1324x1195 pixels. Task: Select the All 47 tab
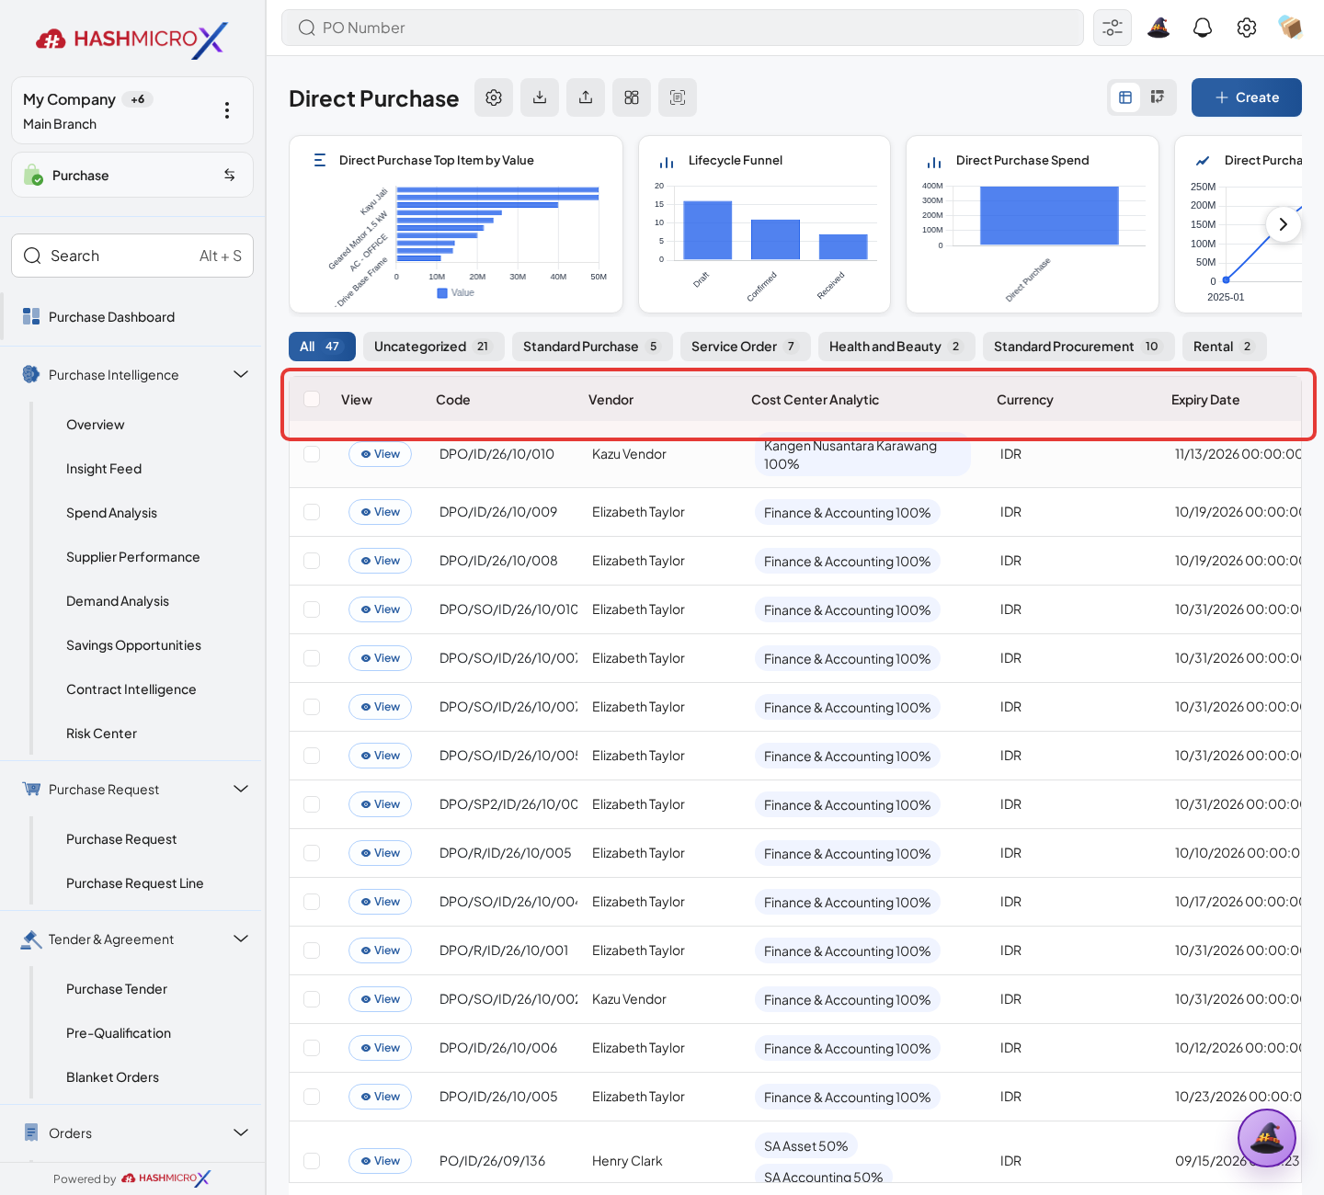[x=322, y=347]
